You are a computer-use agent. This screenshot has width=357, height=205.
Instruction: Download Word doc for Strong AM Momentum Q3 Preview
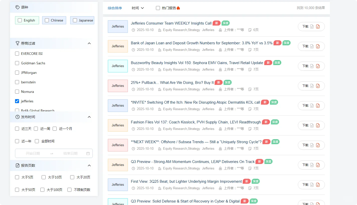[312, 165]
